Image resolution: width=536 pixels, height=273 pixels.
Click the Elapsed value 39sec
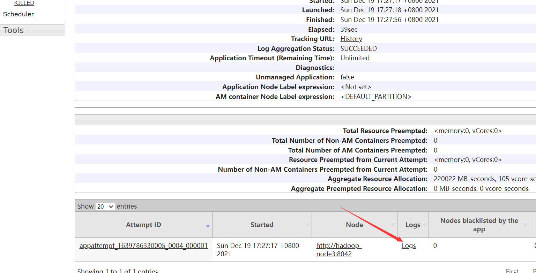(349, 29)
